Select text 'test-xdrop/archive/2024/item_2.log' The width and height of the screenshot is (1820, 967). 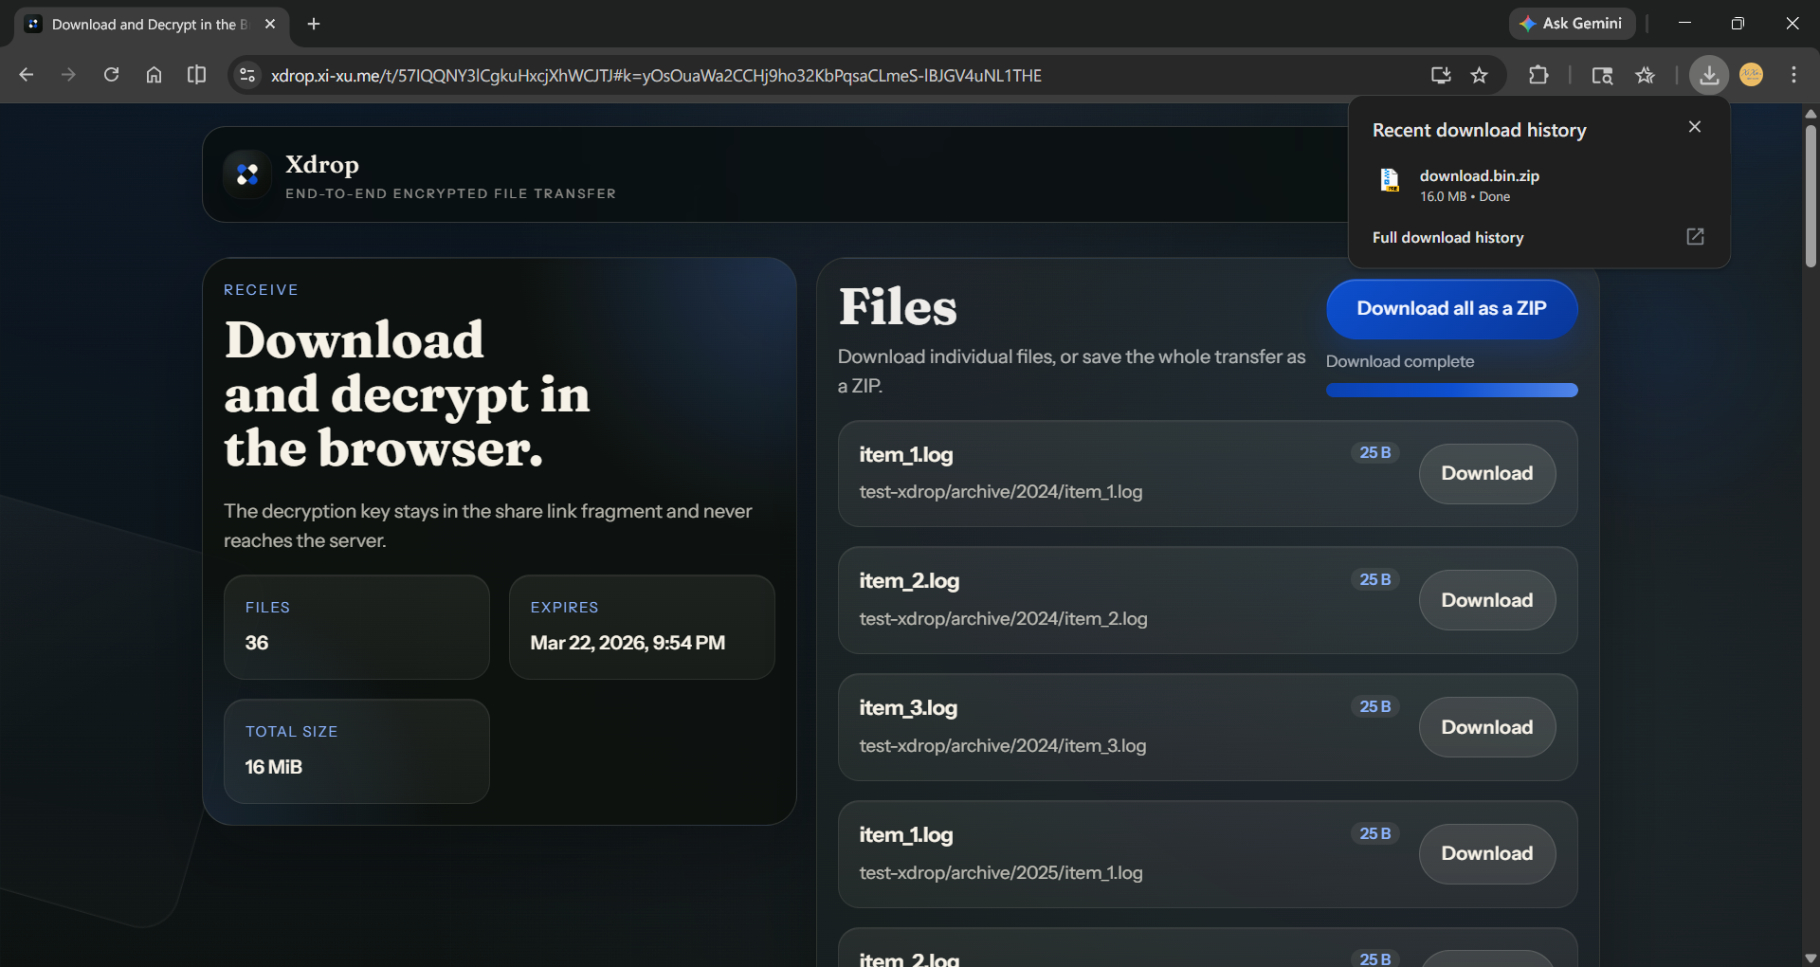click(x=1003, y=619)
